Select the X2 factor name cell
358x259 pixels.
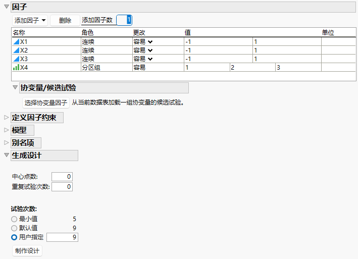(x=46, y=50)
